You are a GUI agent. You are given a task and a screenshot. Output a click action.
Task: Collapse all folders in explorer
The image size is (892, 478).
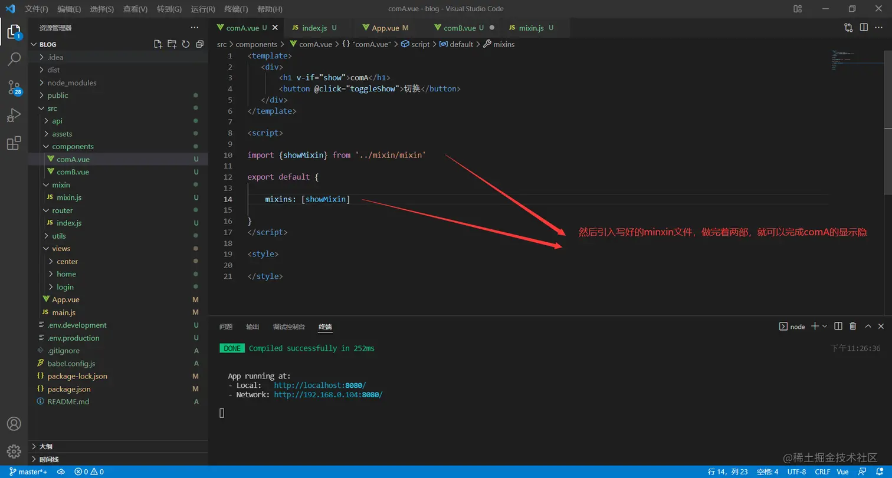(199, 44)
